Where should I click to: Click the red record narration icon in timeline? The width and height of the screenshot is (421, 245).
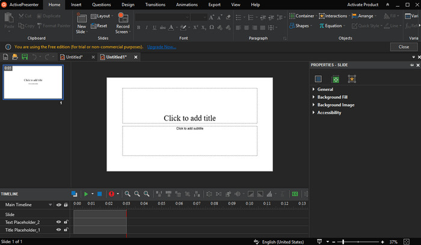pyautogui.click(x=111, y=194)
